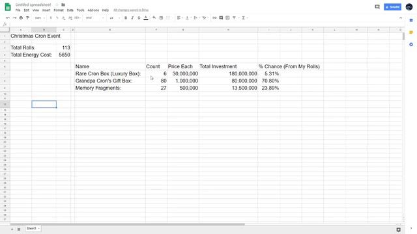Open the zoom level dropdown
Image resolution: width=417 pixels, height=234 pixels.
40,18
